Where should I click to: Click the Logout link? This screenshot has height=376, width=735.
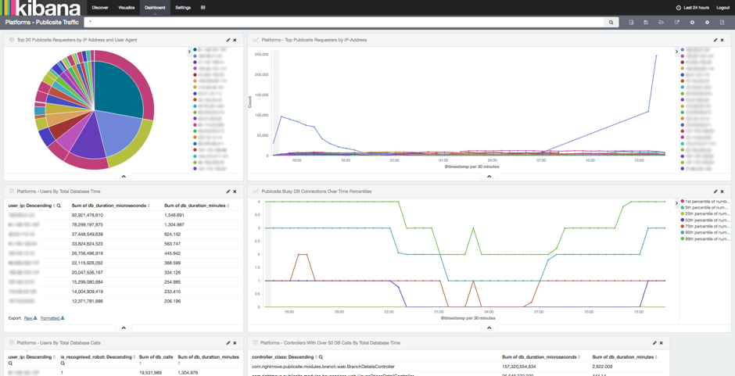pos(722,8)
